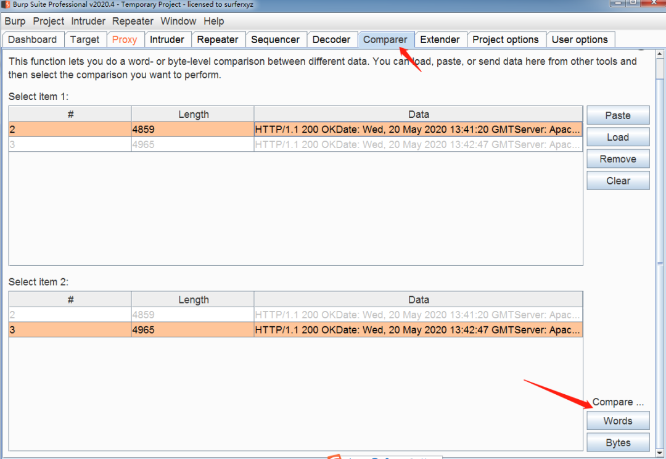Image resolution: width=666 pixels, height=459 pixels.
Task: Select grayed row 2 in item 2 table
Action: pyautogui.click(x=295, y=315)
